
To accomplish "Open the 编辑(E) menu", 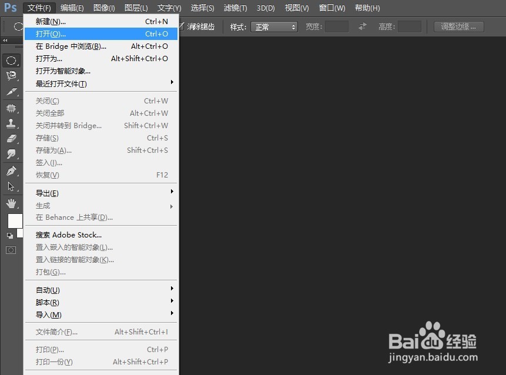I will pyautogui.click(x=72, y=8).
